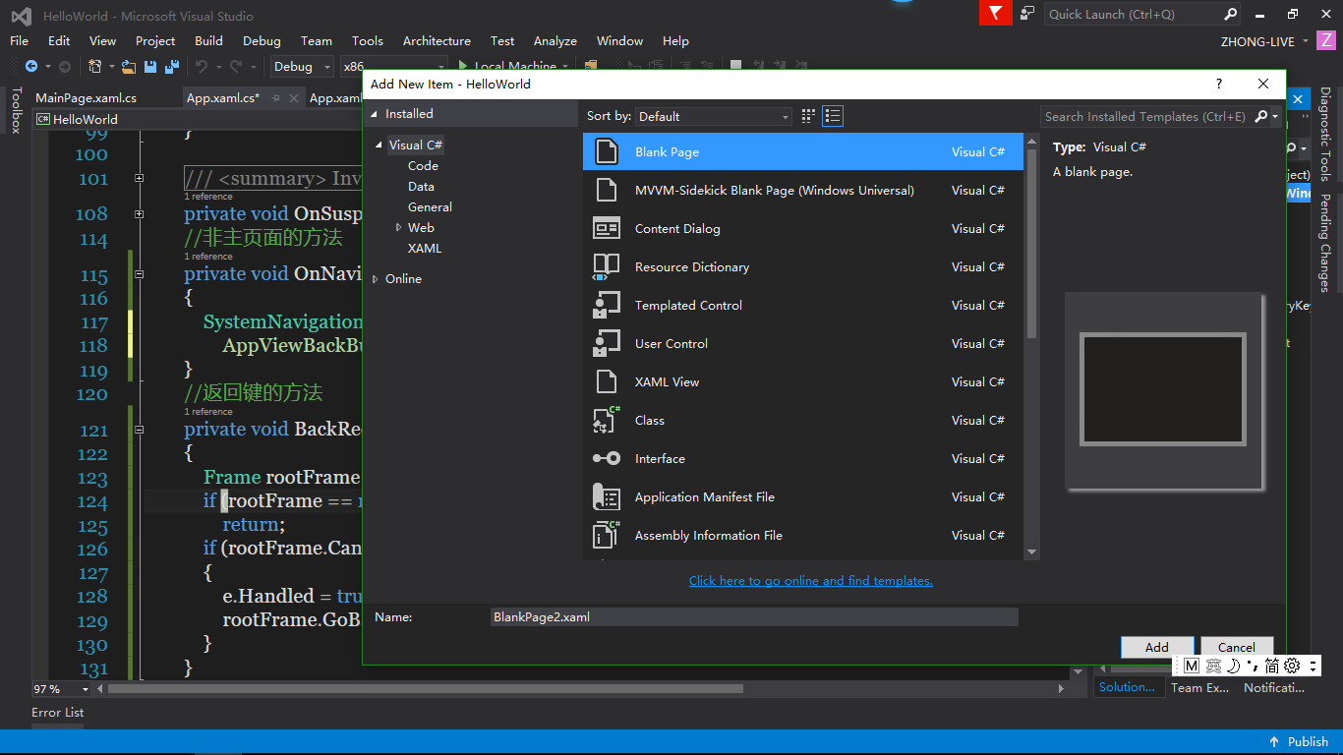This screenshot has height=755, width=1343.
Task: Open the Diagnostic Tools side tab
Action: click(x=1325, y=134)
